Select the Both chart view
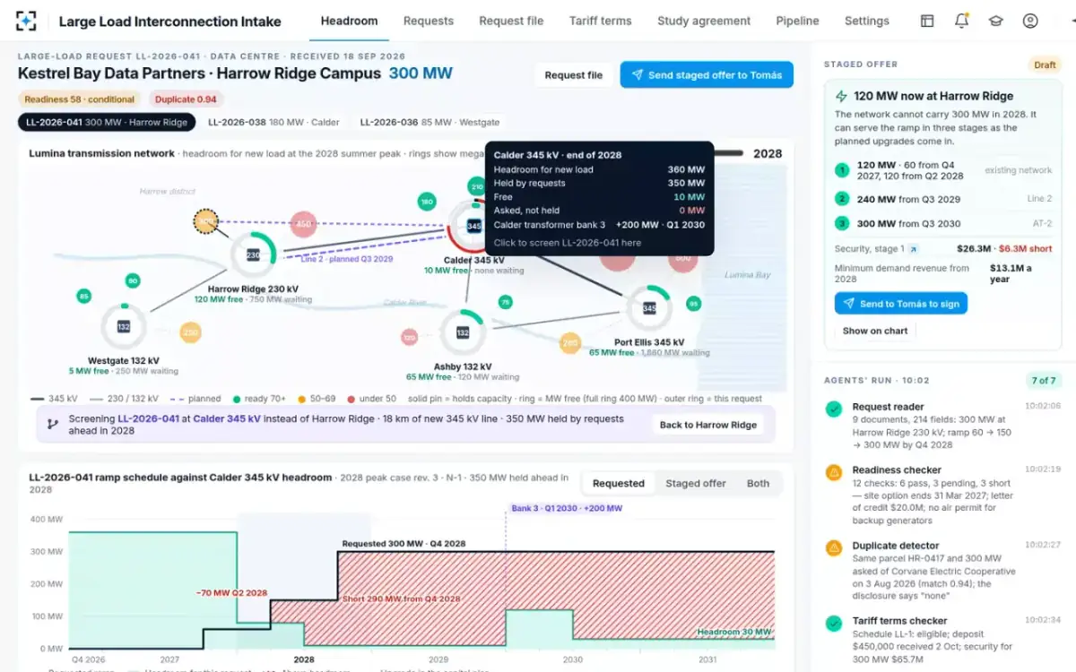The width and height of the screenshot is (1076, 672). 758,483
